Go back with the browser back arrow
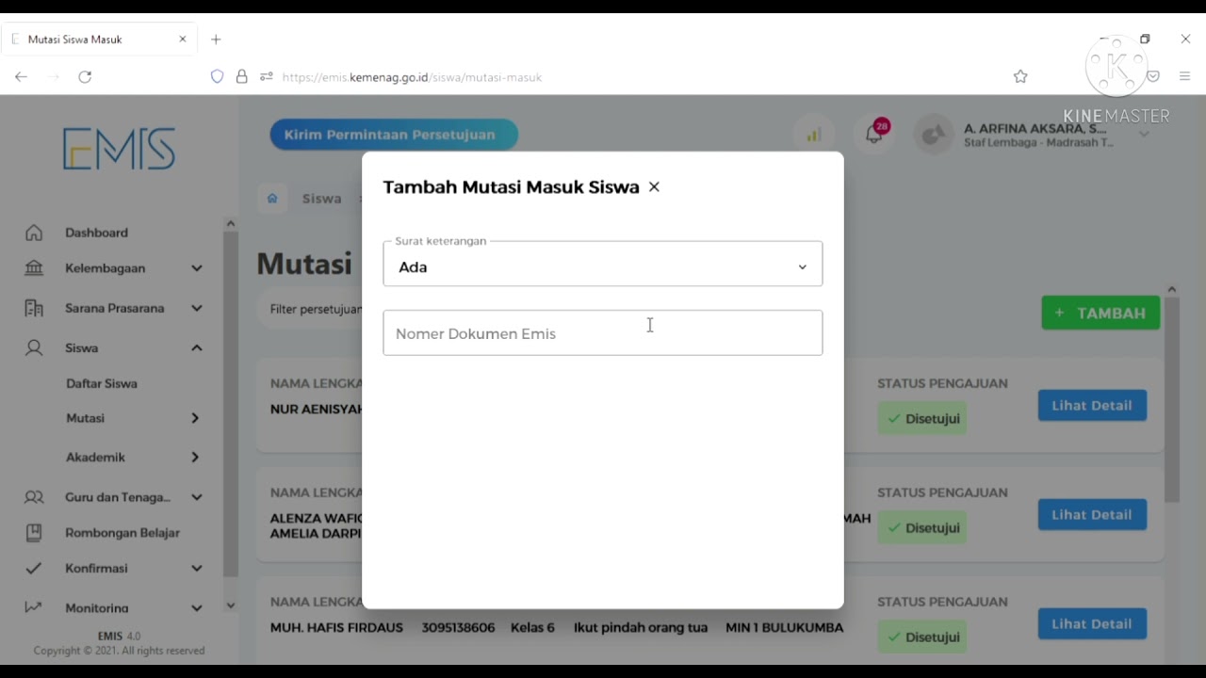 pyautogui.click(x=21, y=77)
